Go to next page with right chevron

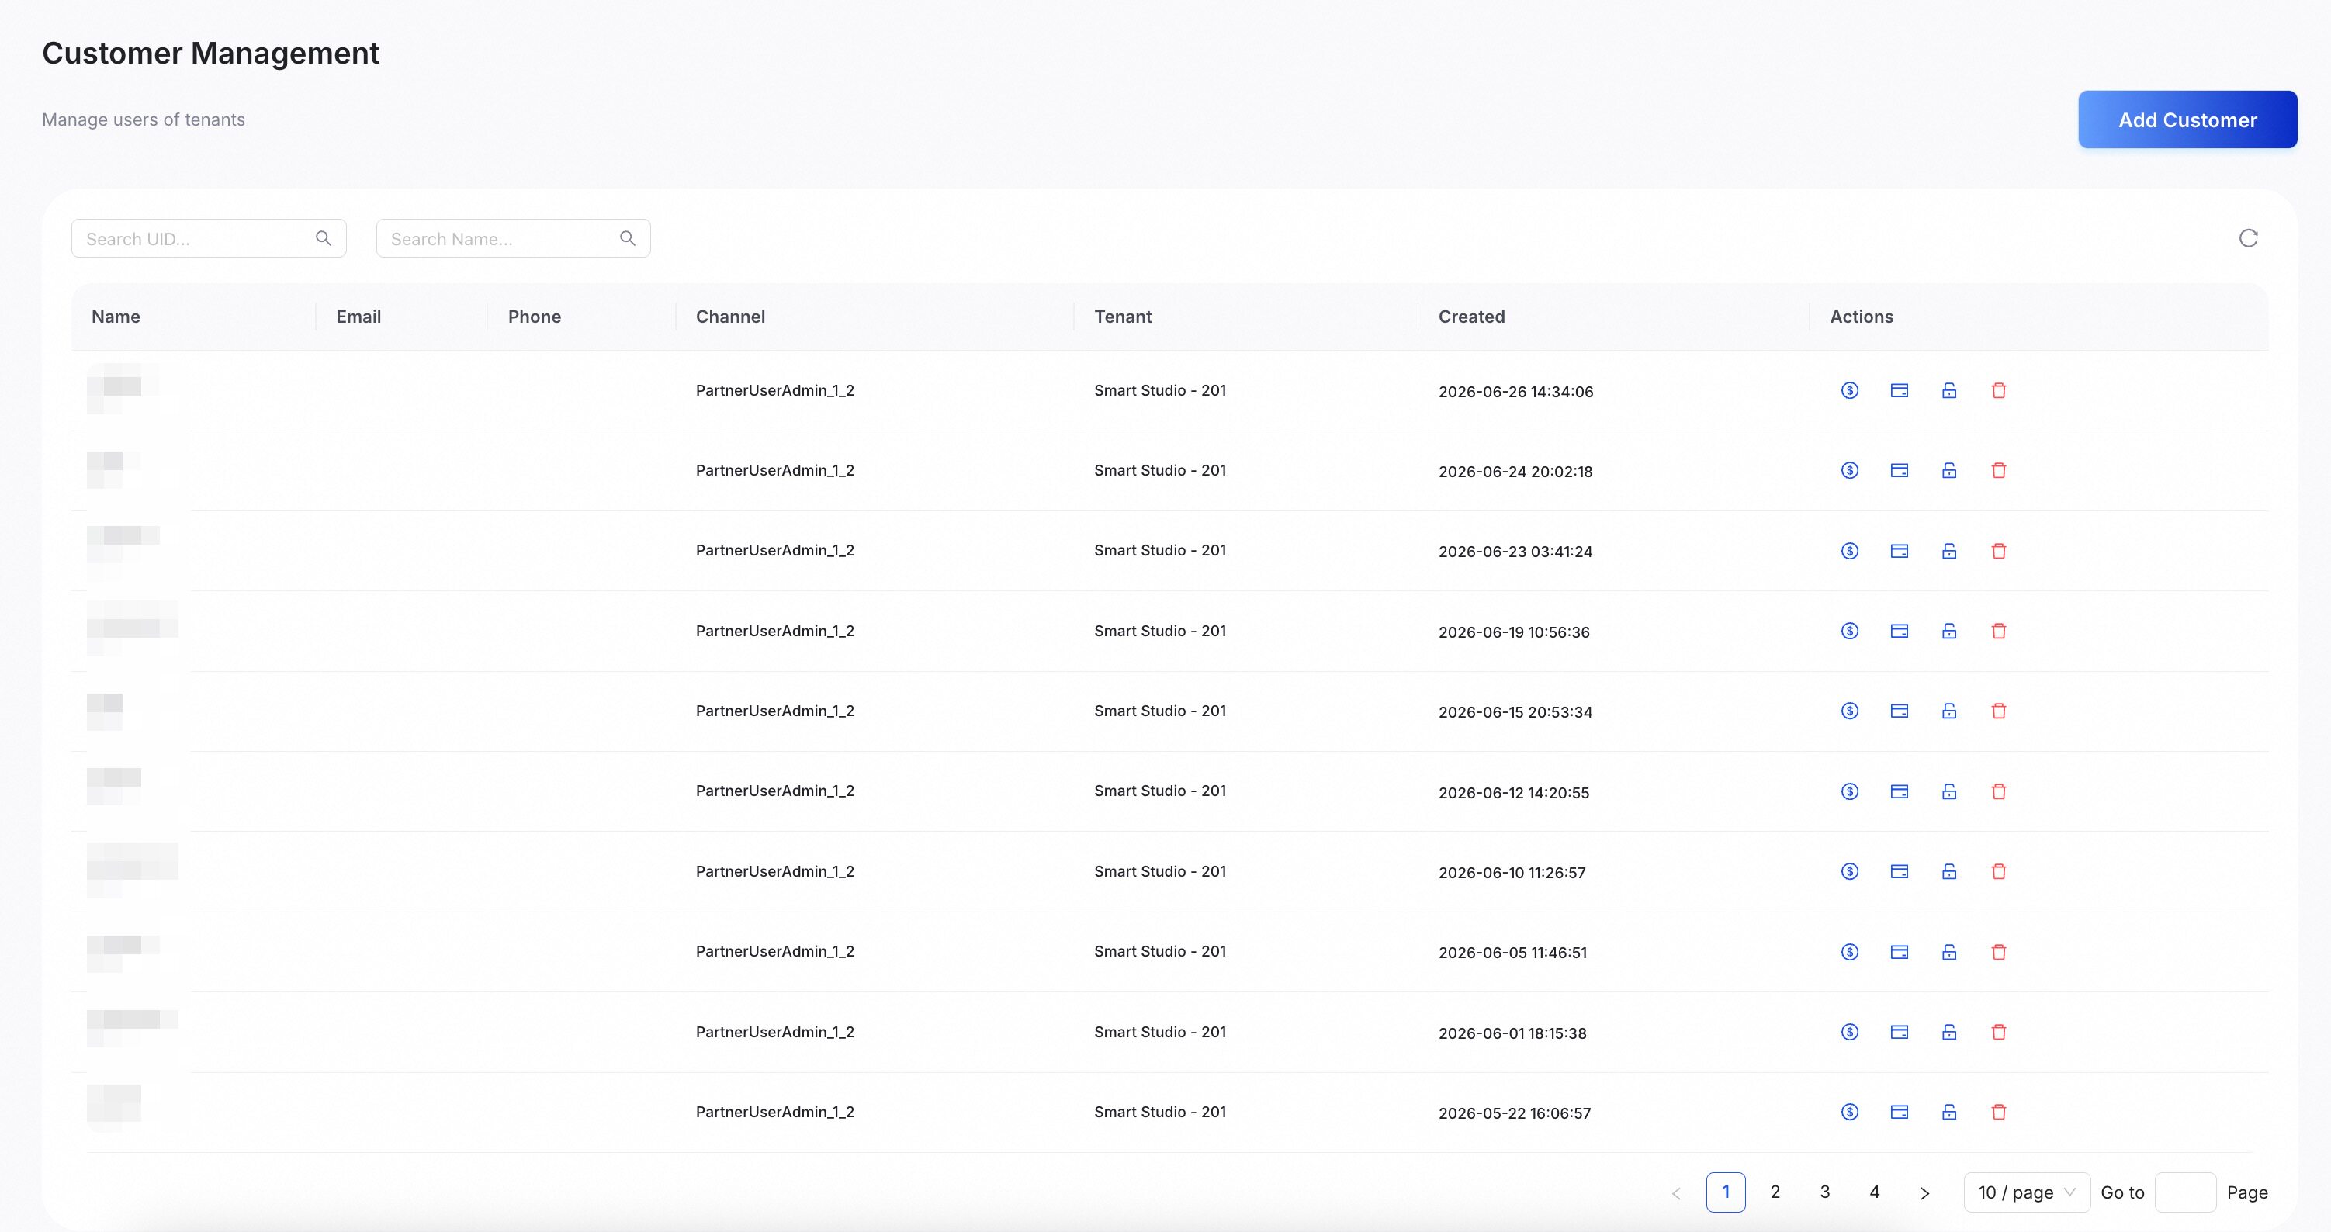click(1924, 1193)
